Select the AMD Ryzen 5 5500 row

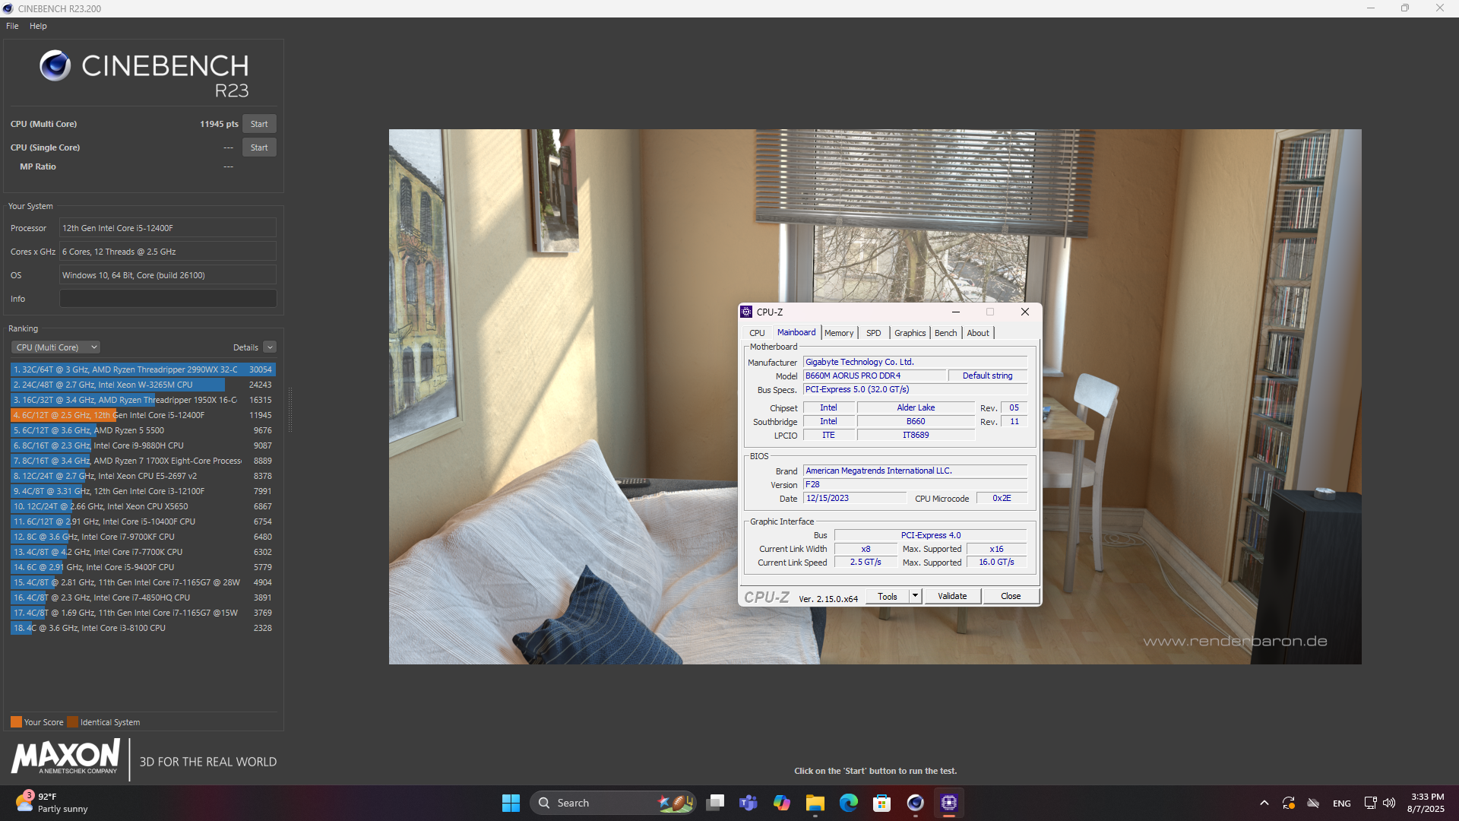[x=143, y=430]
